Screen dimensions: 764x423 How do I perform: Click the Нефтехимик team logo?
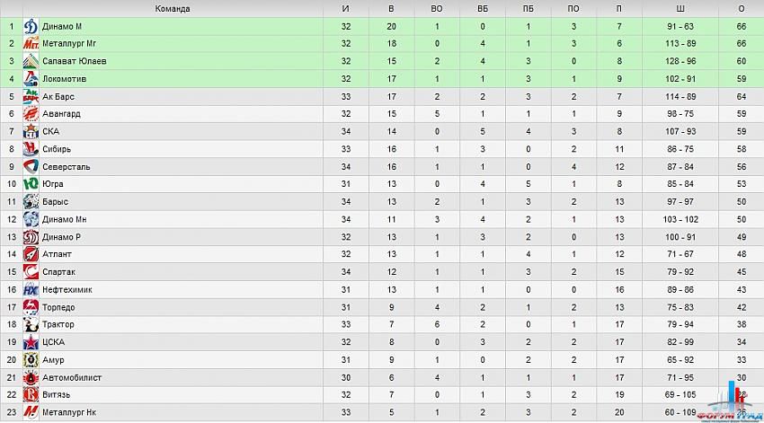[x=31, y=289]
